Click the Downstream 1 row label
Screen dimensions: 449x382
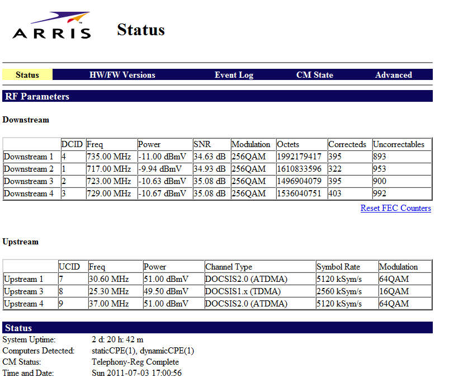pos(29,157)
